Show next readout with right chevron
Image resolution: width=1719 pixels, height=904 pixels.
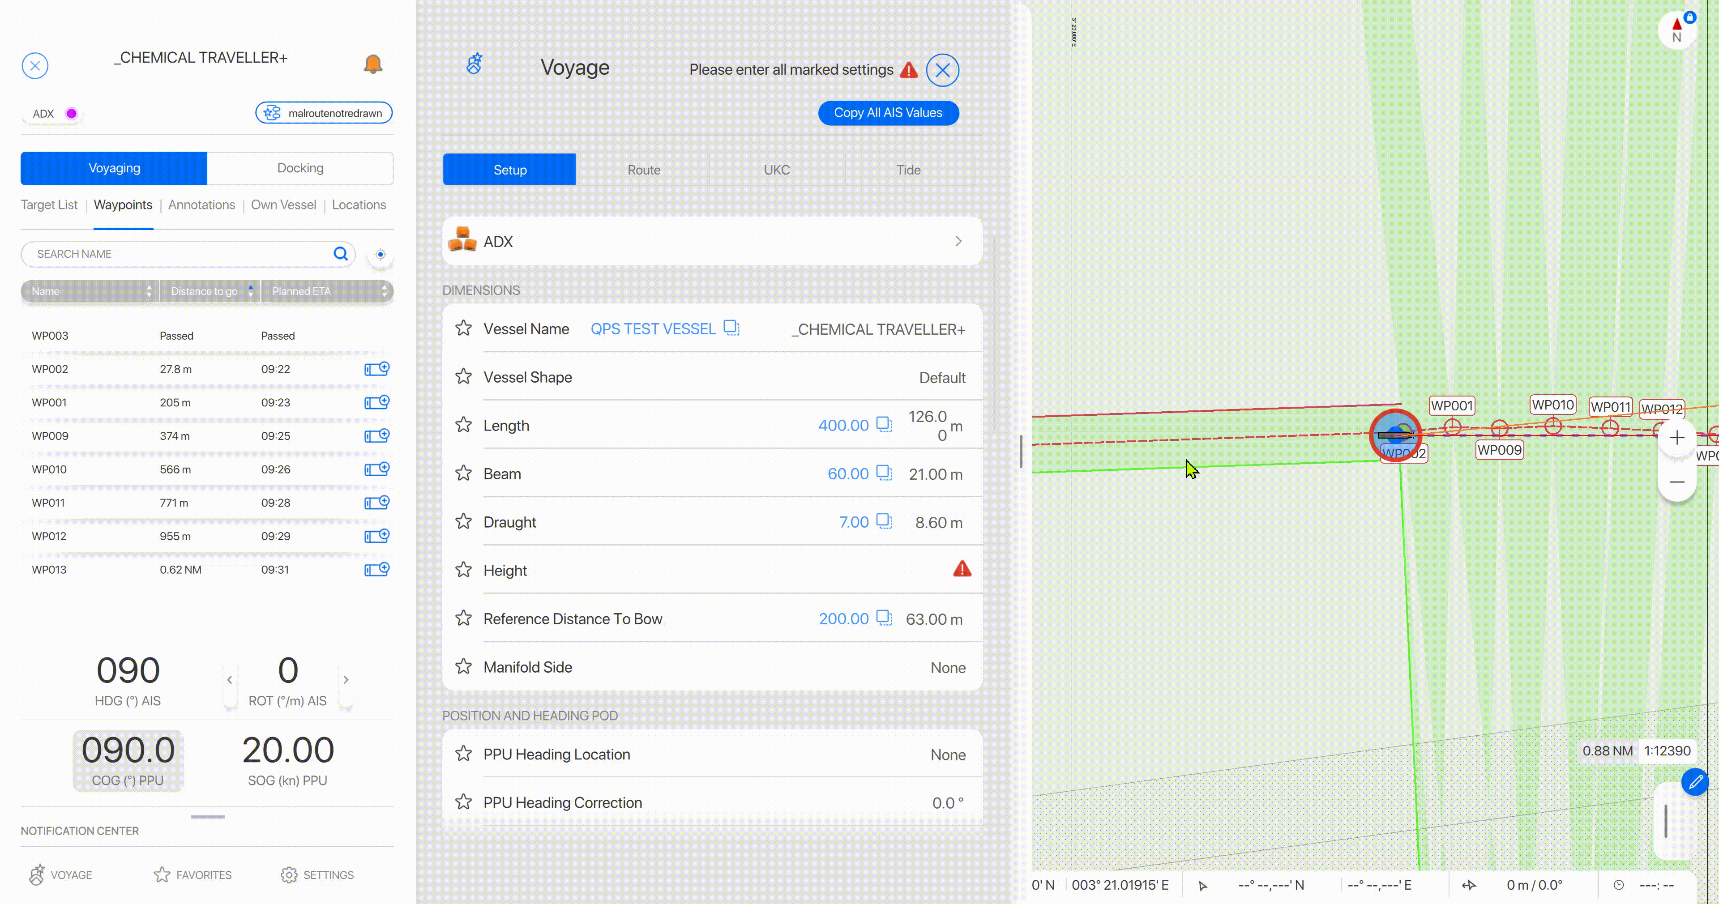pyautogui.click(x=346, y=680)
